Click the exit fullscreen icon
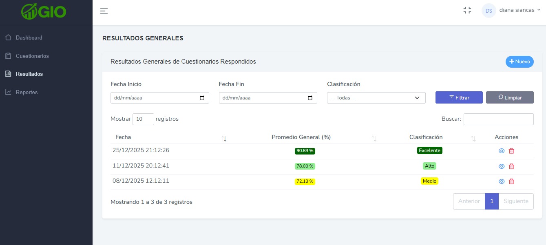The image size is (546, 245). coord(467,11)
